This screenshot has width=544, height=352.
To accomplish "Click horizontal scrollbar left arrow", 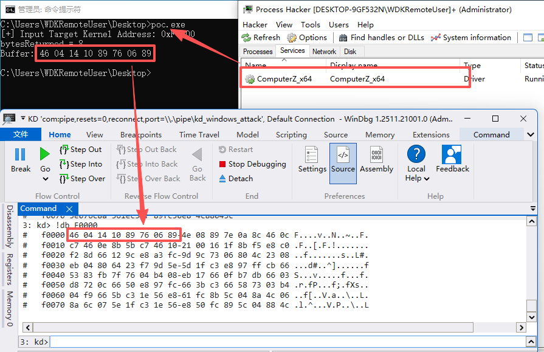I will click(x=28, y=328).
